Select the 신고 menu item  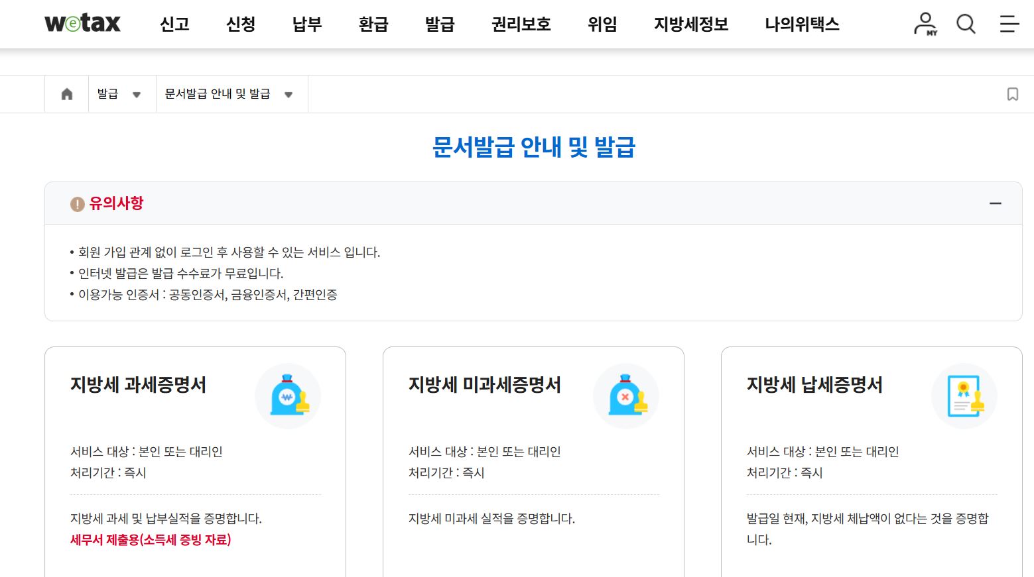(x=174, y=24)
